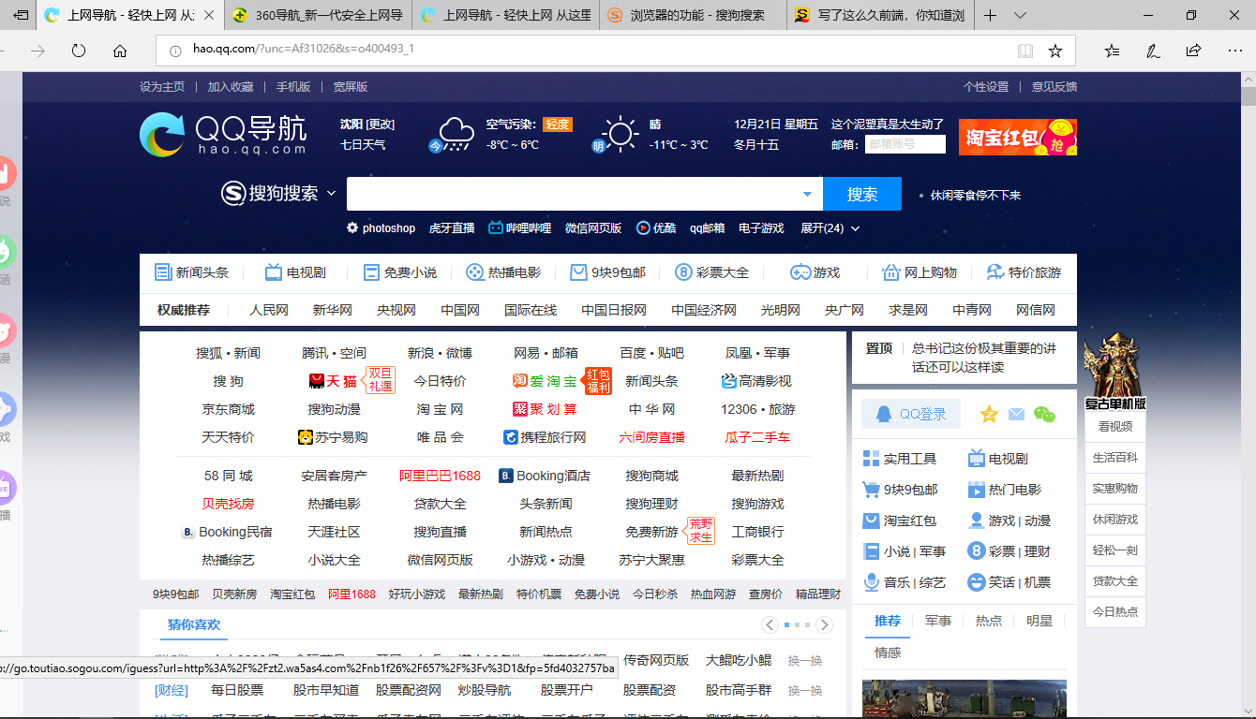Screen dimensions: 1256x719
Task: Click the 新闻头条 category icon
Action: (x=163, y=272)
